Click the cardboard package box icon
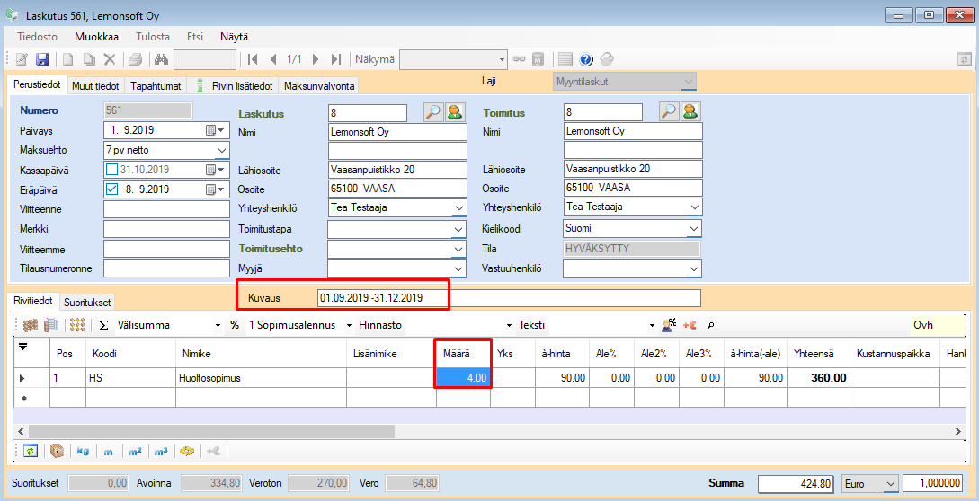The image size is (979, 501). [x=57, y=451]
